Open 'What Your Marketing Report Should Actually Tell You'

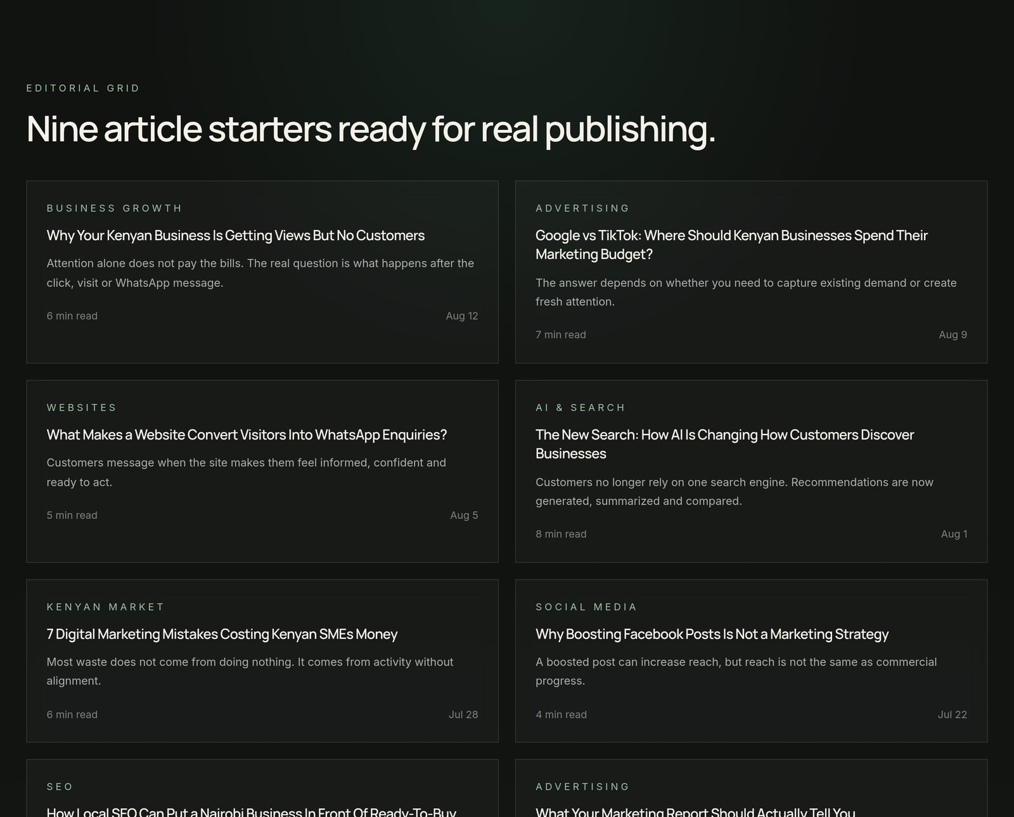(695, 811)
